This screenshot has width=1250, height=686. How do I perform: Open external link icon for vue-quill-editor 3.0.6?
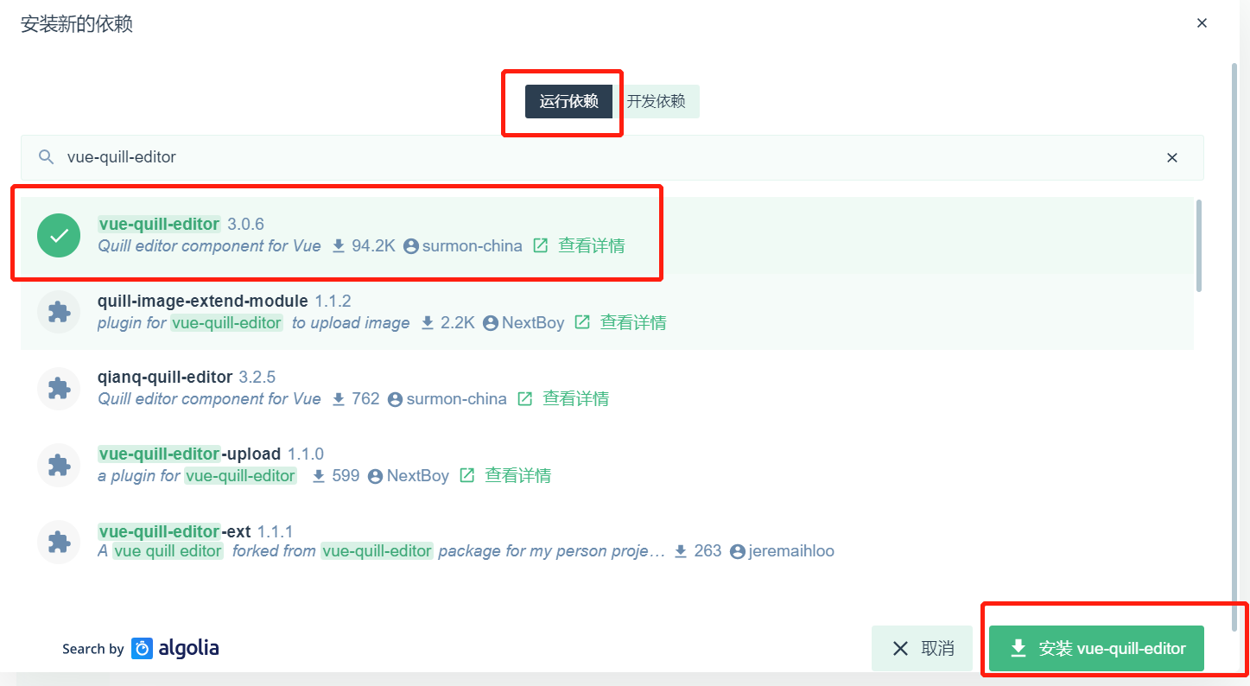[541, 245]
